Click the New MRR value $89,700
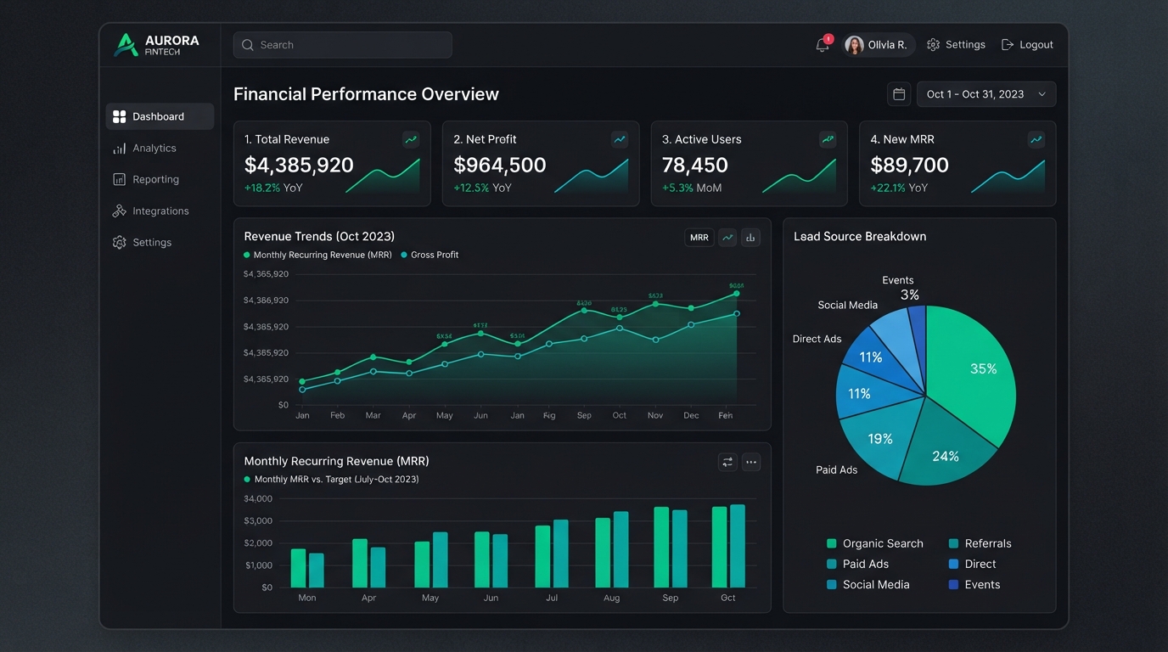 pyautogui.click(x=910, y=165)
